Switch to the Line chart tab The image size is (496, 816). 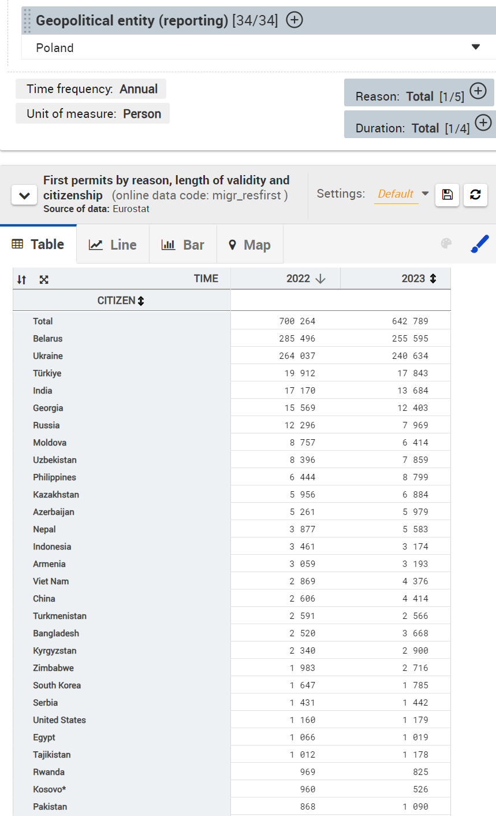pos(113,245)
